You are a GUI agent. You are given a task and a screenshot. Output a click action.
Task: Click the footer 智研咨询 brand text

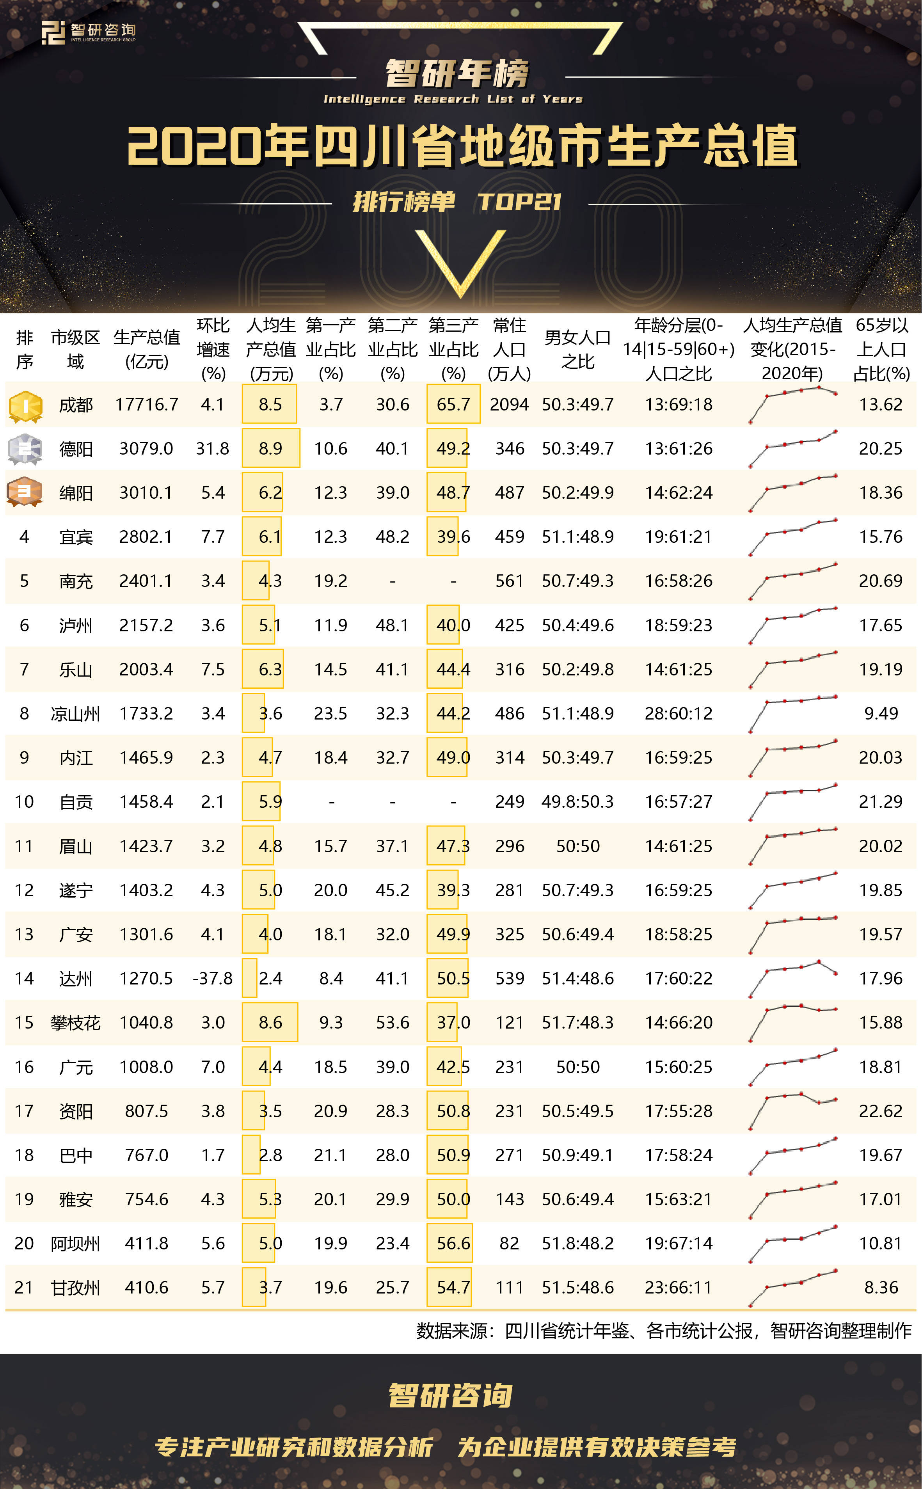(451, 1396)
